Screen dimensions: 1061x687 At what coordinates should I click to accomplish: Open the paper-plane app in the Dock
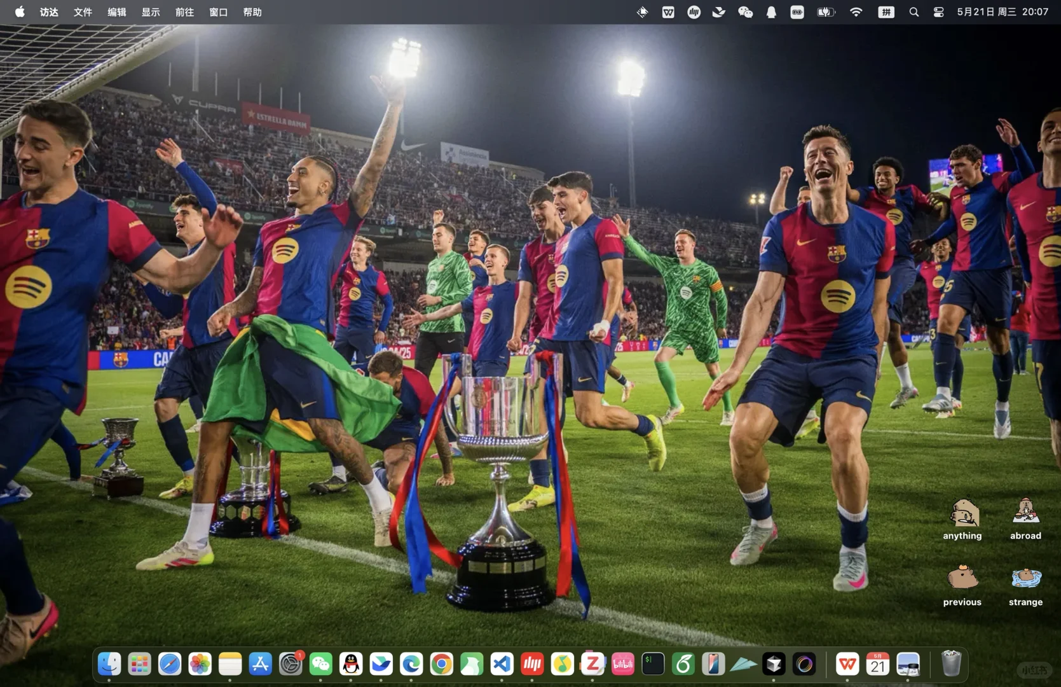tap(743, 664)
